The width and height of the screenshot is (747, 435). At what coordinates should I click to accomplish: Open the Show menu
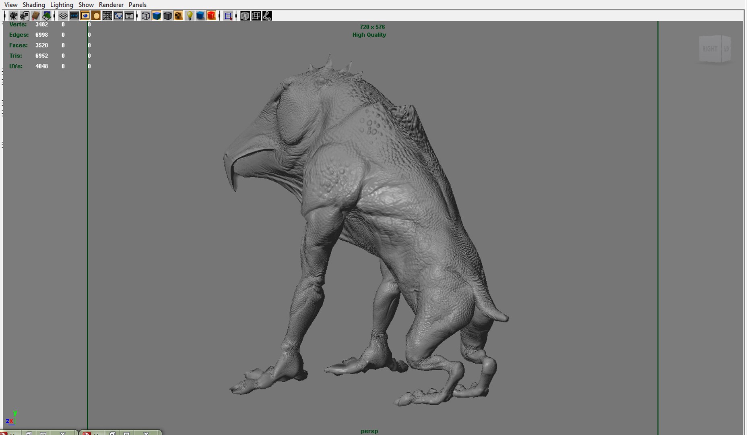pos(86,5)
